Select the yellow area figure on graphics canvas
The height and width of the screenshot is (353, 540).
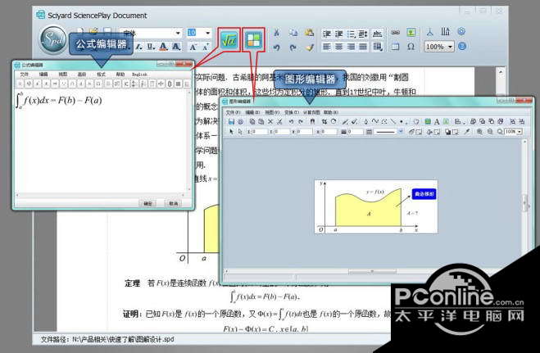[x=368, y=209]
